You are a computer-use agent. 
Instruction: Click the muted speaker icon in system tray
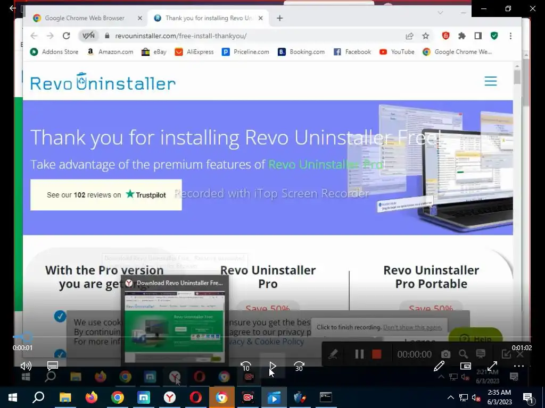coord(476,397)
